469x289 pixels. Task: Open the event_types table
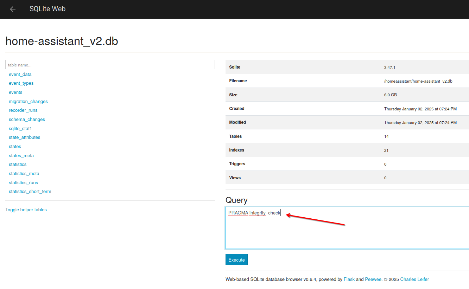[x=21, y=83]
